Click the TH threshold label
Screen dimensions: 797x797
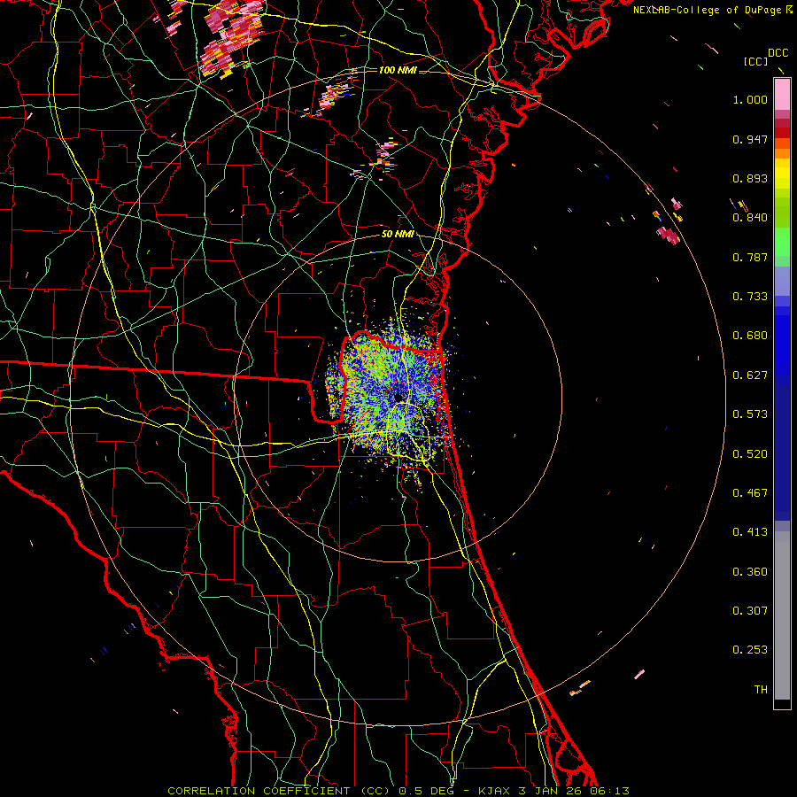pyautogui.click(x=761, y=690)
